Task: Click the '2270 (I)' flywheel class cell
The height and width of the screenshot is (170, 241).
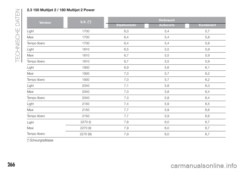Action: click(x=86, y=122)
